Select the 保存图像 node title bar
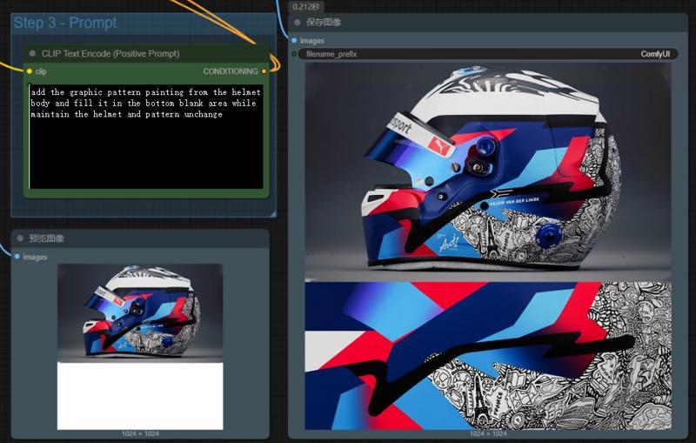Screen dimensions: 696x443 tap(435, 23)
